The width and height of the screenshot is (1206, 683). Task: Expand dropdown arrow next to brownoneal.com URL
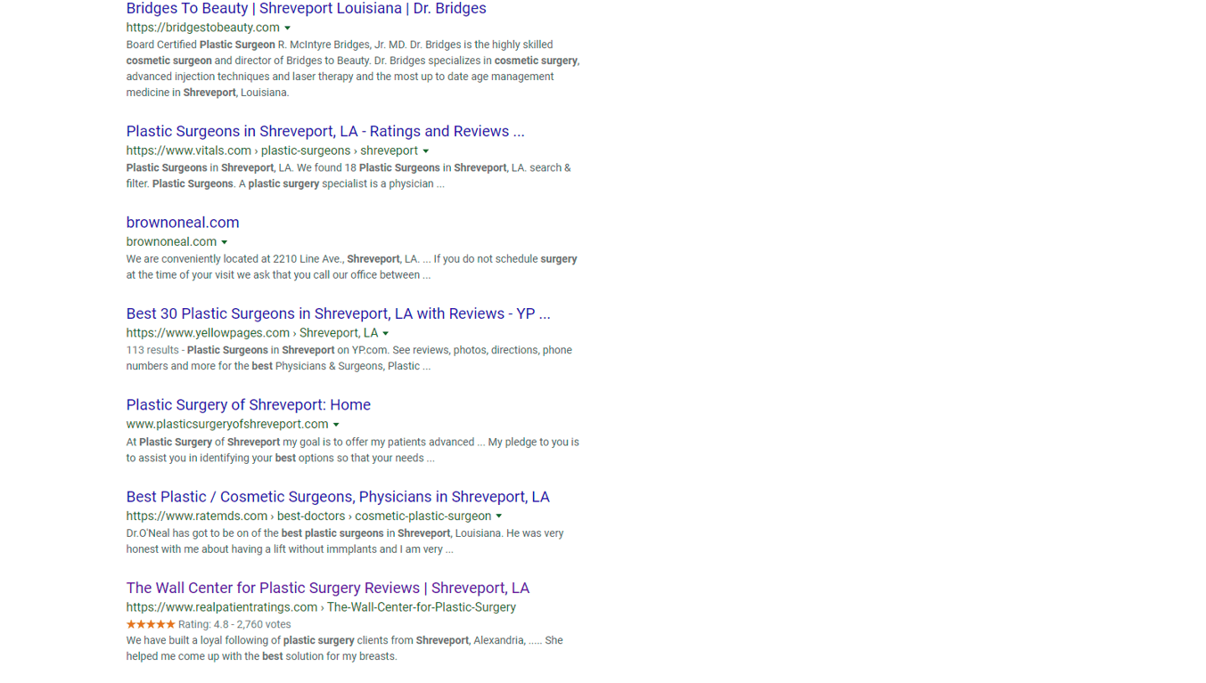tap(224, 242)
